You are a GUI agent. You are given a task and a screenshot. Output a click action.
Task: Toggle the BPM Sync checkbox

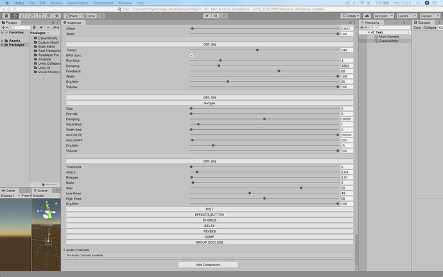(191, 55)
